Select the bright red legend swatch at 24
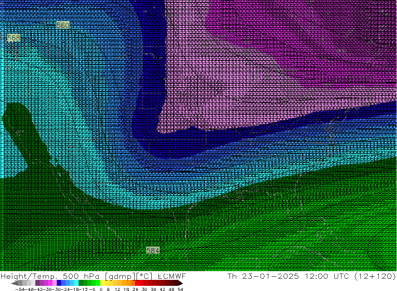Screen dimensions: 397x291 (137, 283)
